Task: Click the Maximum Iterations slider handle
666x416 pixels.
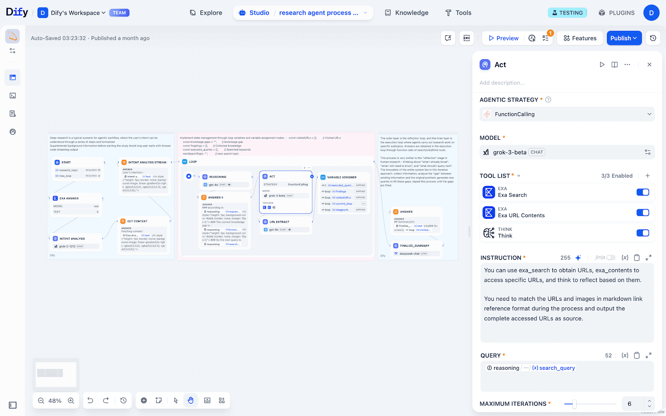Action: (x=574, y=404)
